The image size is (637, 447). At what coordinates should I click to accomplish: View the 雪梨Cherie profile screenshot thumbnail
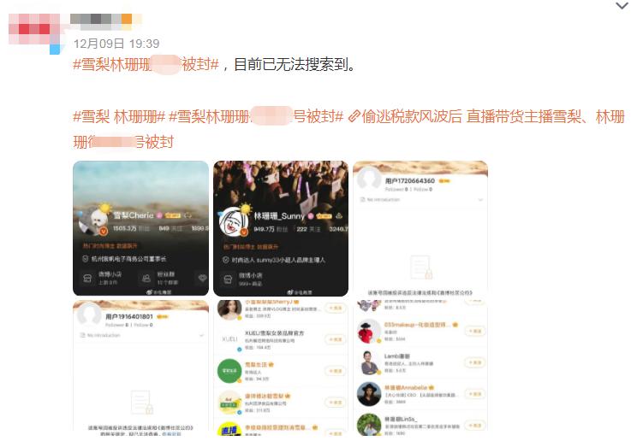point(140,228)
